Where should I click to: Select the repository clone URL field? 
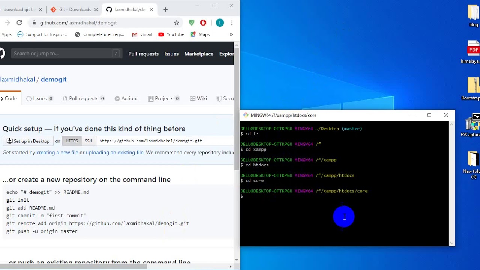[165, 141]
